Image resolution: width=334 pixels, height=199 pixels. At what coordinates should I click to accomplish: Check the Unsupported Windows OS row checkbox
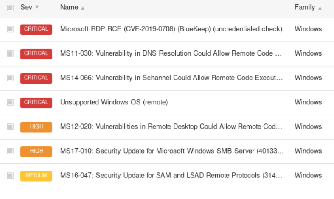pos(11,102)
